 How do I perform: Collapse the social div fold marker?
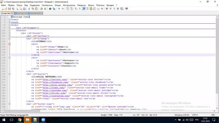point(10,74)
